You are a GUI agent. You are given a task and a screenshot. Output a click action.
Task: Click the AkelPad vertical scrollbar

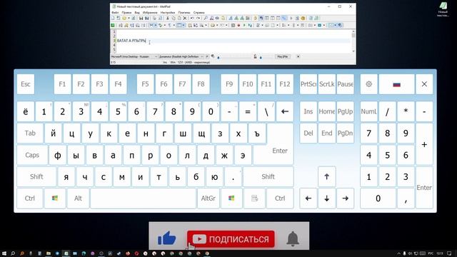point(353,41)
